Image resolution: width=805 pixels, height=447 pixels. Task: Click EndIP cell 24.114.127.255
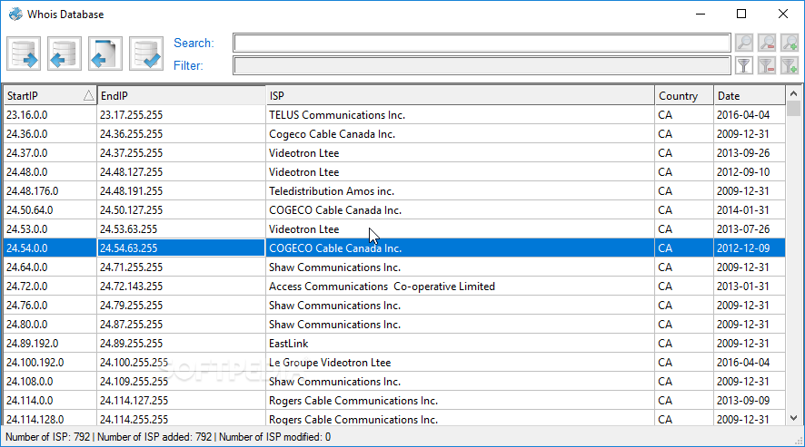click(x=181, y=401)
